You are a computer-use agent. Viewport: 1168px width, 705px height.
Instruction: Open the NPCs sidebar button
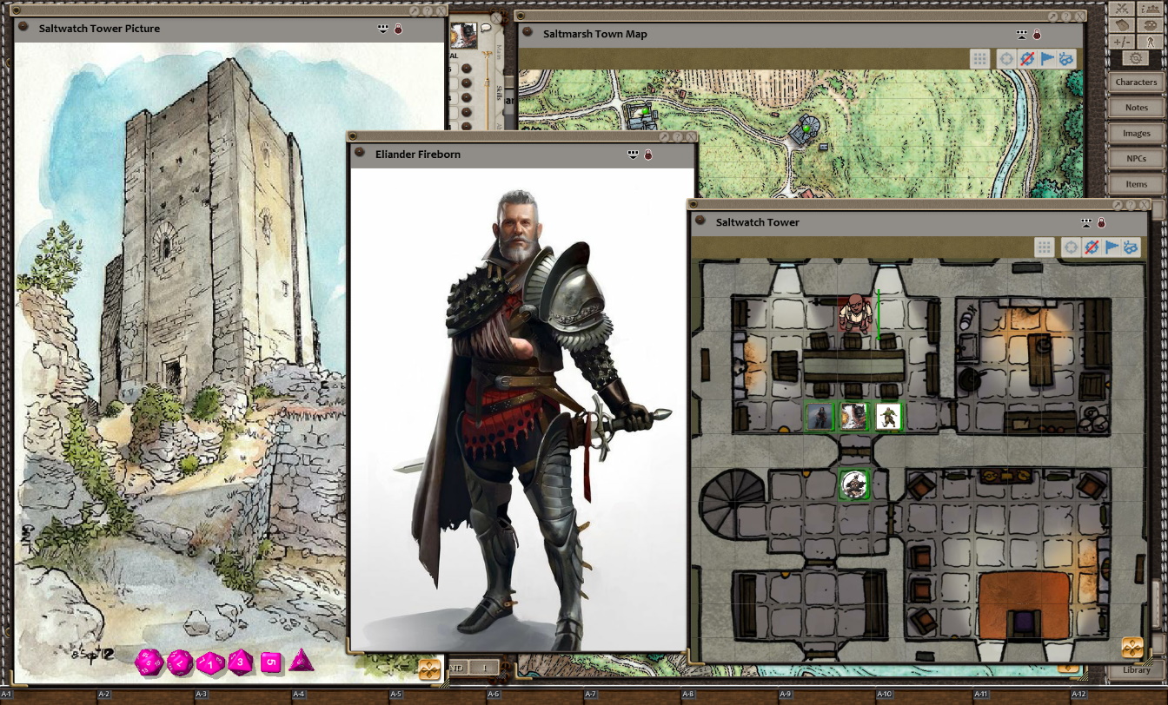pyautogui.click(x=1136, y=159)
